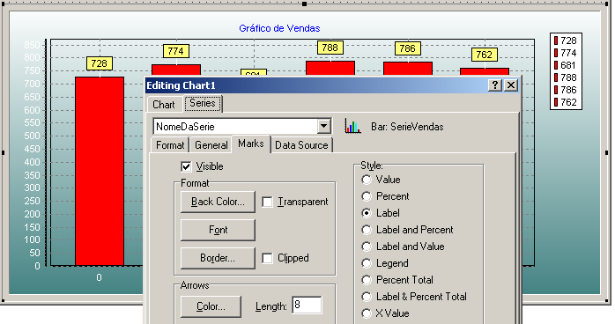Screen dimensions: 615x324
Task: Click legend entry 774 in chart legend
Action: point(565,53)
